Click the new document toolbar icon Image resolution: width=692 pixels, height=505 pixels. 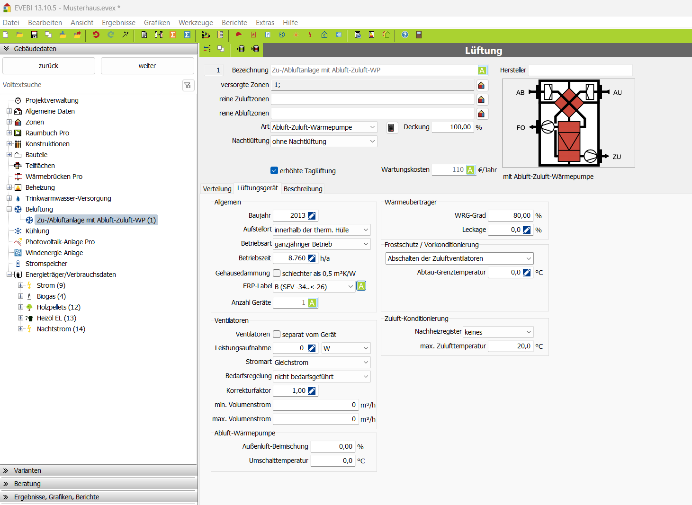click(x=6, y=35)
